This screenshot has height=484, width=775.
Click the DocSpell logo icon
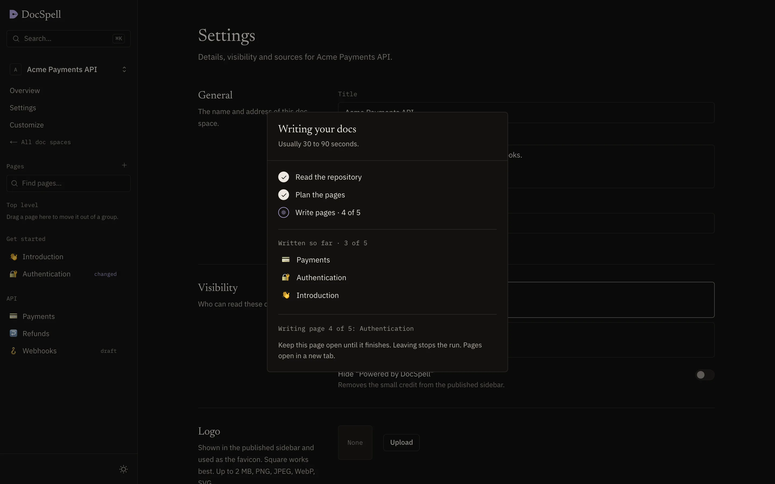14,15
